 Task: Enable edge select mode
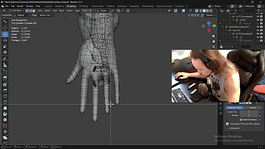click(x=30, y=11)
